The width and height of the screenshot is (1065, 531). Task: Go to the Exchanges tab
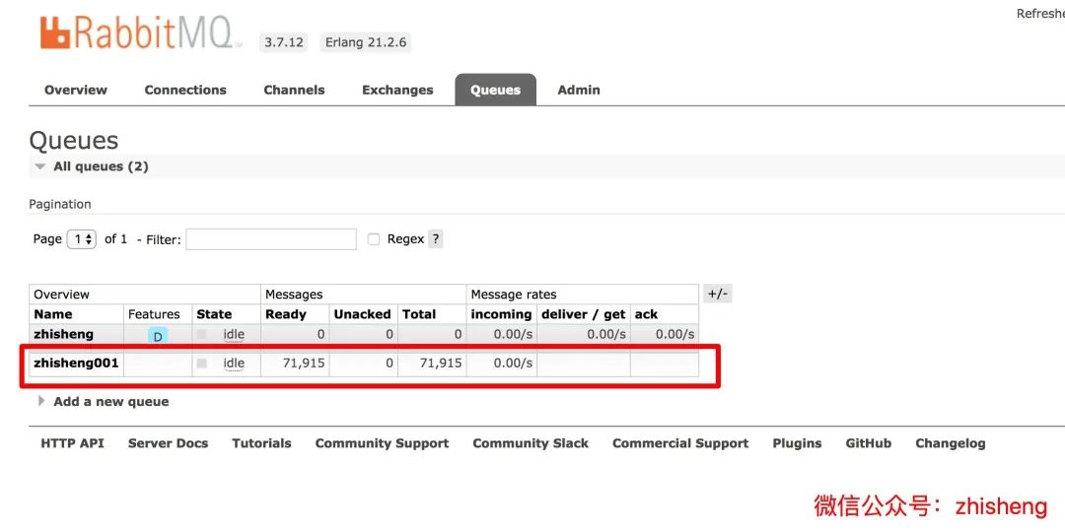coord(397,90)
